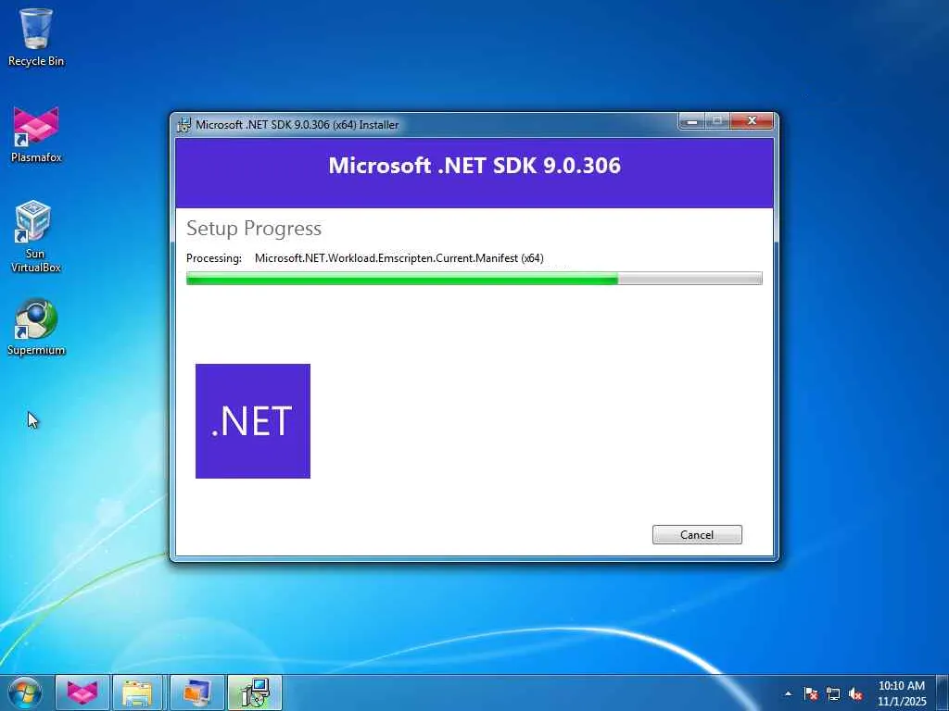This screenshot has width=949, height=711.
Task: Show hidden tray icons arrow
Action: click(788, 693)
